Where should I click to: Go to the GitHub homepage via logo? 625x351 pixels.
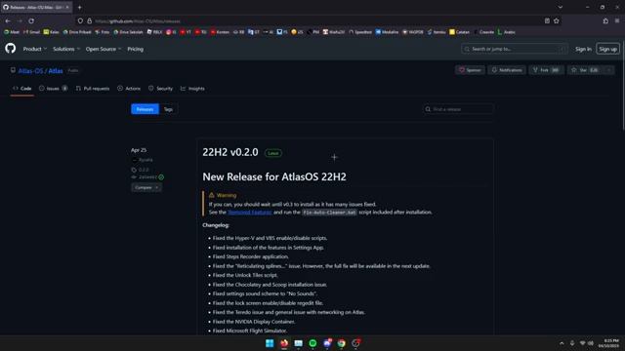coord(11,49)
